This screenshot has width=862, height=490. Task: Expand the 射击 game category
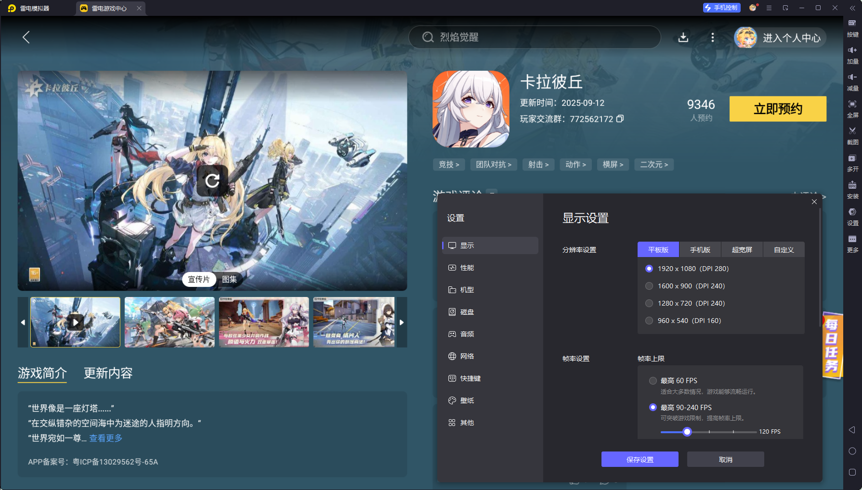click(538, 164)
